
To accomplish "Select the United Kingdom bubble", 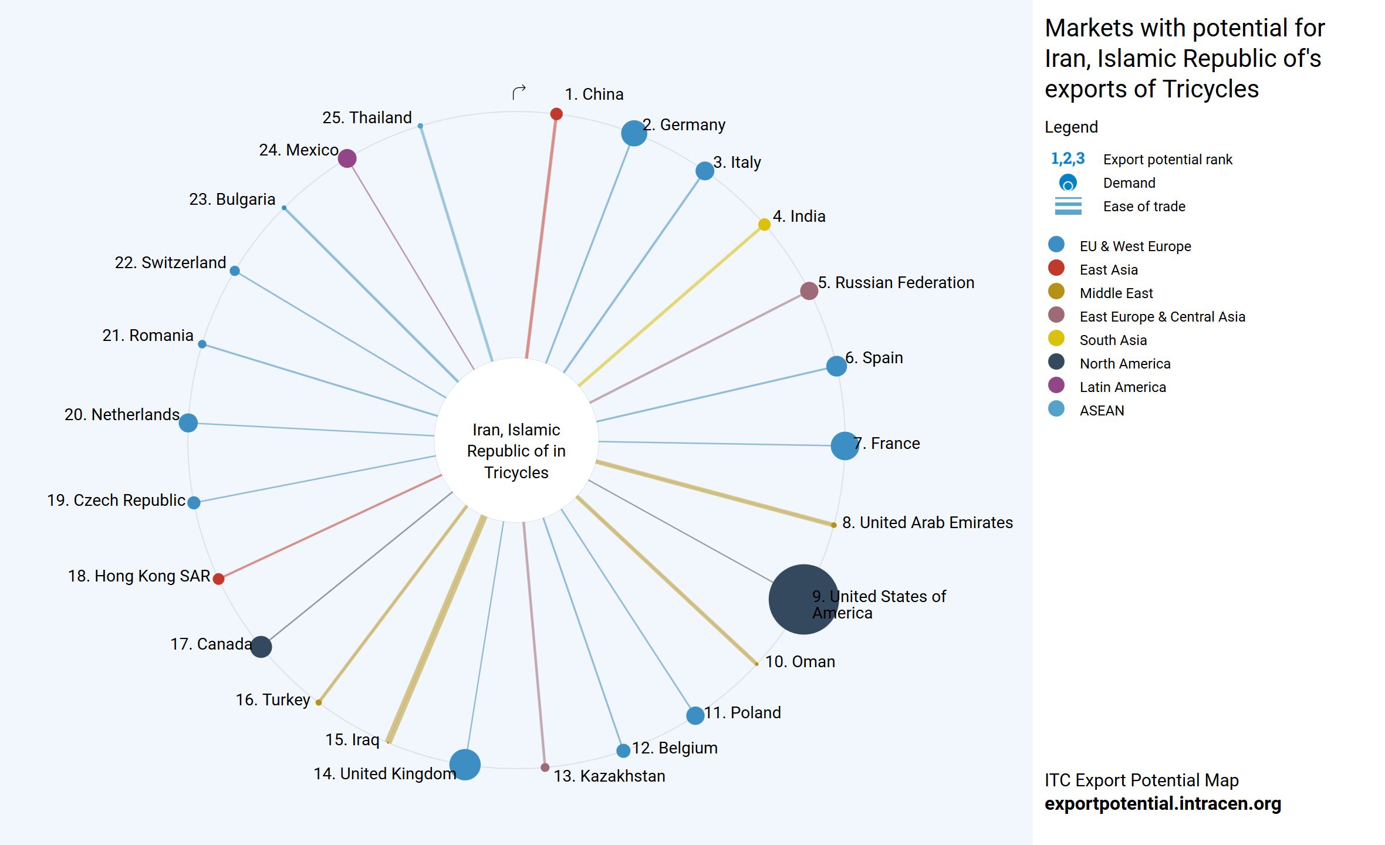I will [x=465, y=764].
